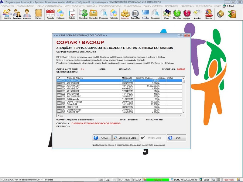
Task: Open the TABELA CONTRIBUIÇÕES menu
Action: pyautogui.click(x=49, y=6)
